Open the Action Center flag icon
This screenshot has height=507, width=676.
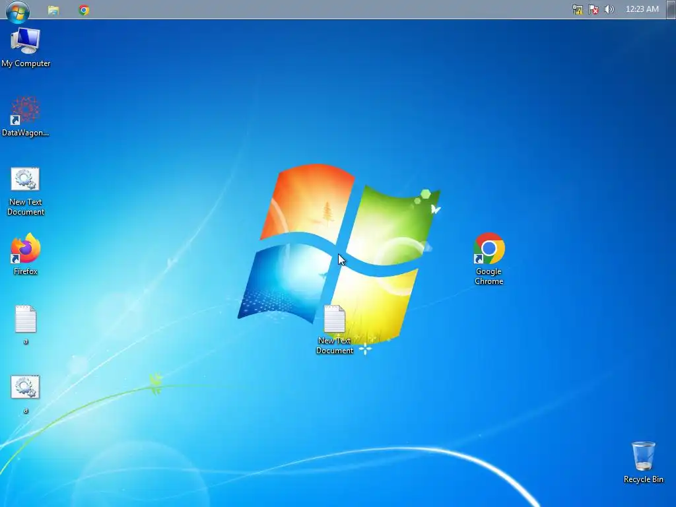pos(593,9)
